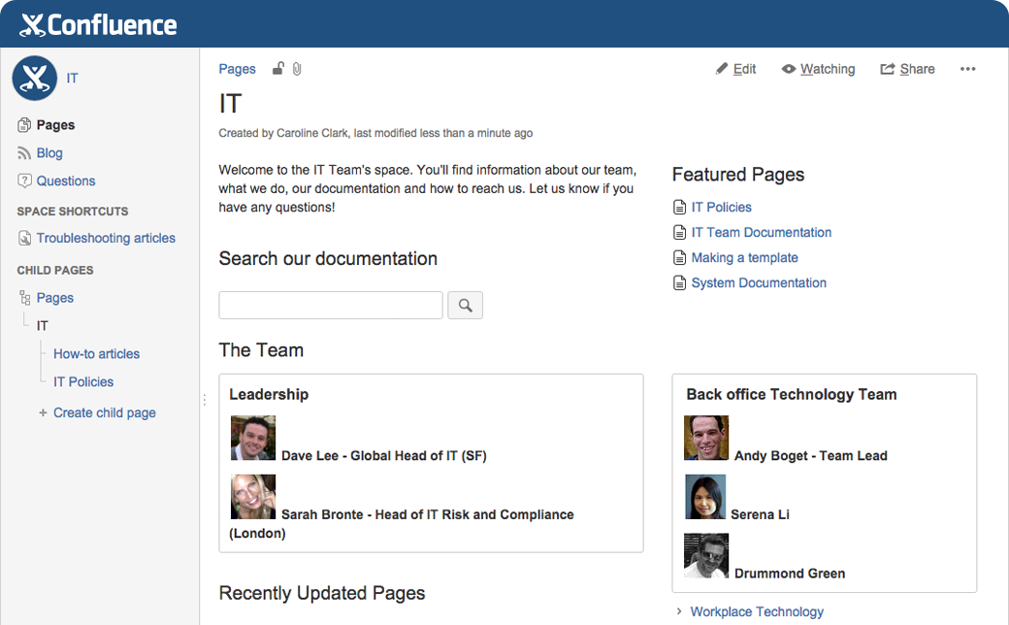Go to Blog in the sidebar
1009x625 pixels.
[49, 153]
